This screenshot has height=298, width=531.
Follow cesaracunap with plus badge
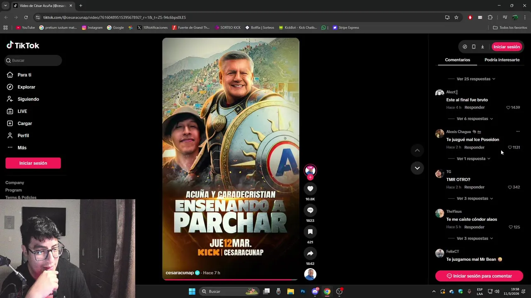click(x=310, y=177)
